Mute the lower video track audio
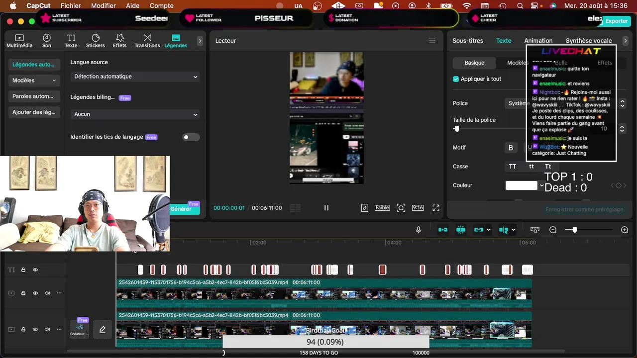The width and height of the screenshot is (637, 358). (x=47, y=329)
